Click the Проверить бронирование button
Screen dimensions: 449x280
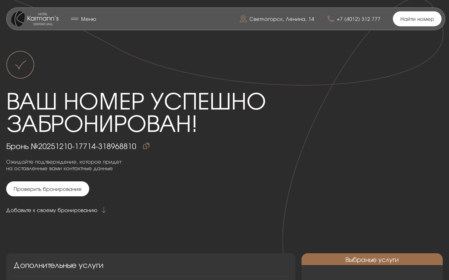pyautogui.click(x=47, y=189)
